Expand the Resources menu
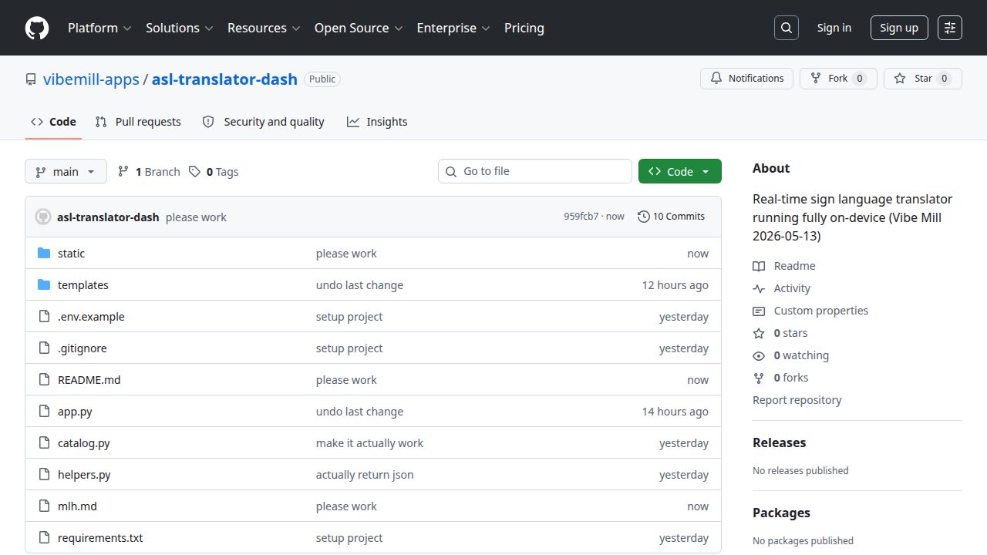This screenshot has height=555, width=987. [x=264, y=28]
